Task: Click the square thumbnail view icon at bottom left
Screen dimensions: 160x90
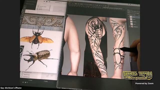Action: tap(25, 82)
